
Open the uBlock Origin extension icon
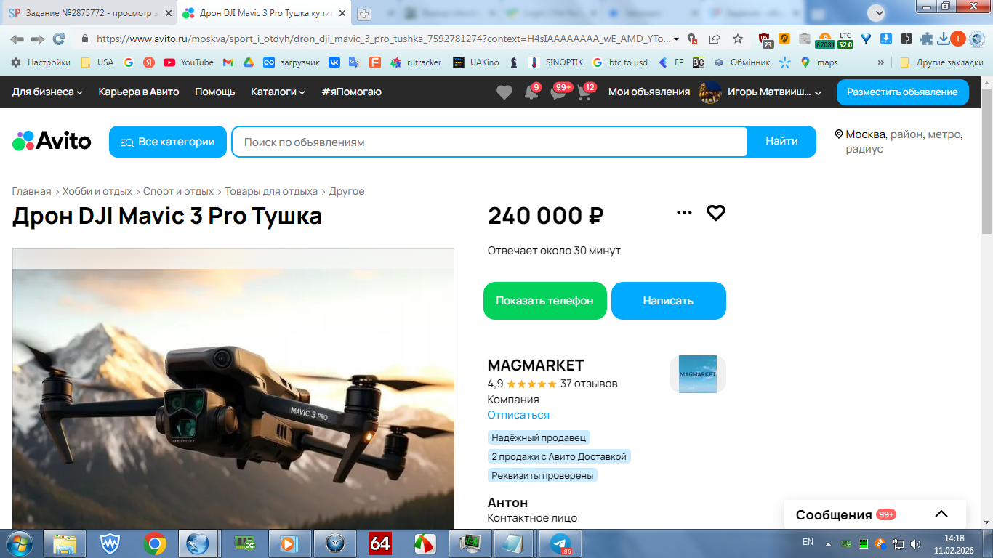pos(765,39)
